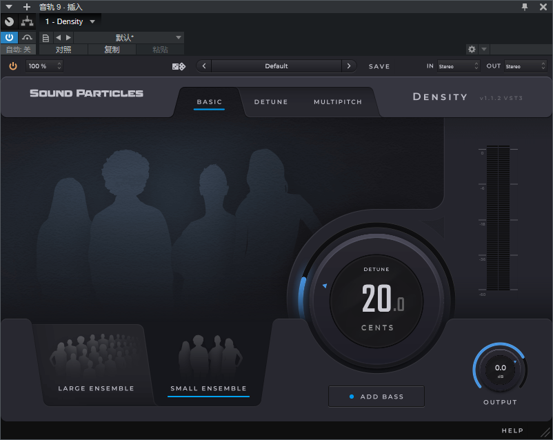The height and width of the screenshot is (440, 553).
Task: Click the 粘贴 paste button
Action: [x=160, y=50]
